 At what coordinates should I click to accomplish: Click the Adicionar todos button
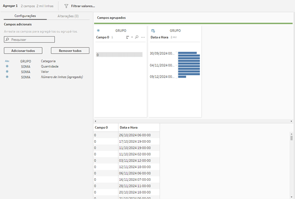[23, 51]
